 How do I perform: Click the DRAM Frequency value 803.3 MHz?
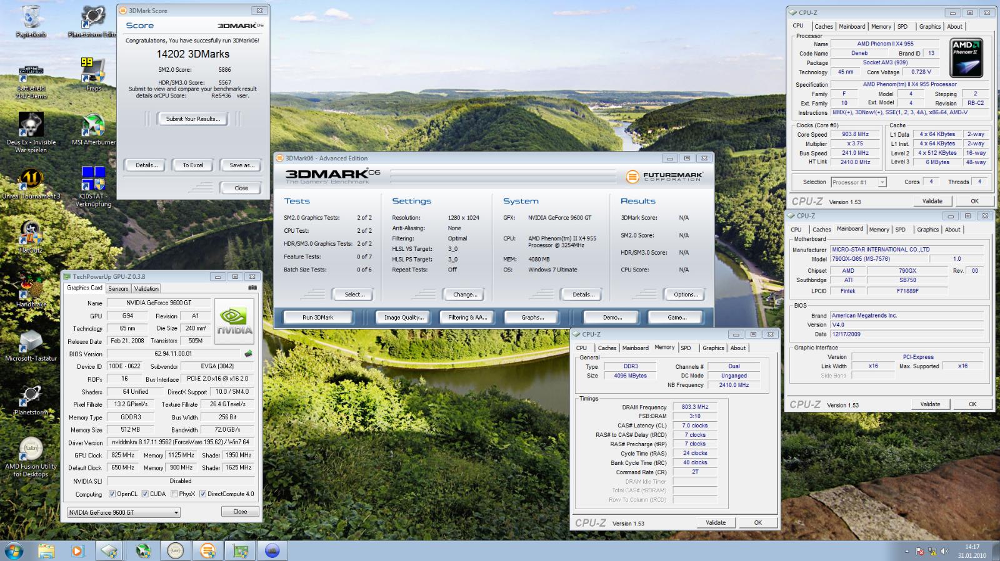click(x=694, y=407)
